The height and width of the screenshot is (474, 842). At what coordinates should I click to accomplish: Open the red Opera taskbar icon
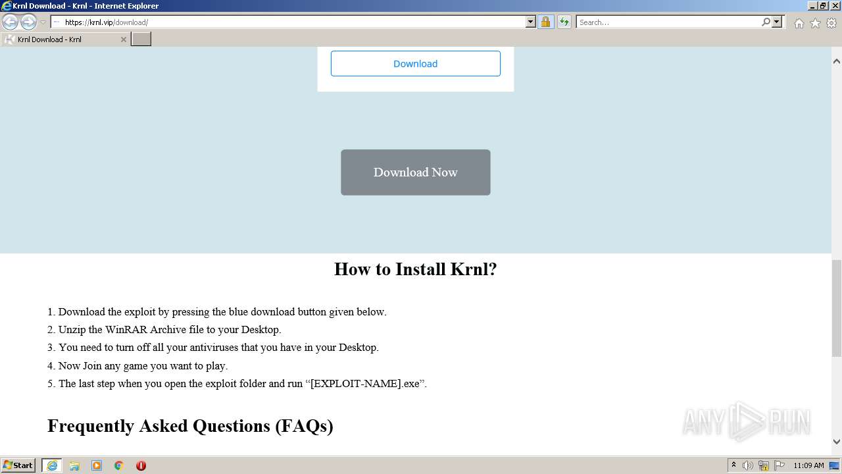(141, 465)
